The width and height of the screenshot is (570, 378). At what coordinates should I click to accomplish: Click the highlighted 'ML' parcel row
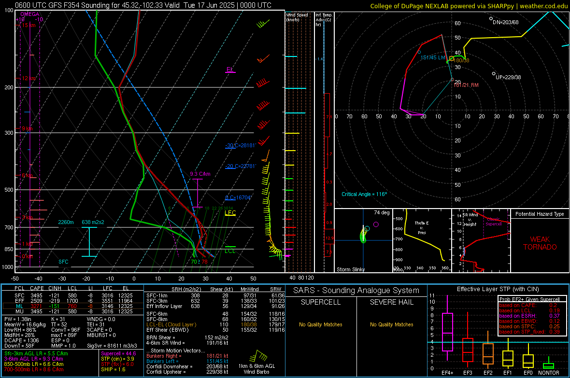[73, 306]
